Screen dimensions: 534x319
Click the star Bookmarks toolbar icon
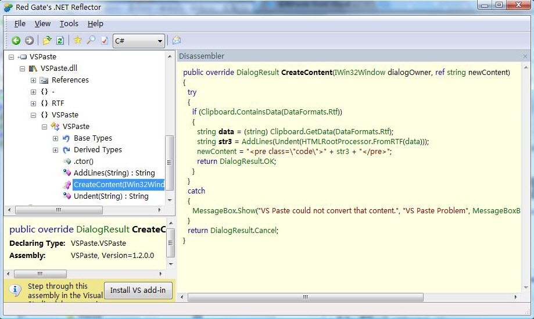pos(78,41)
